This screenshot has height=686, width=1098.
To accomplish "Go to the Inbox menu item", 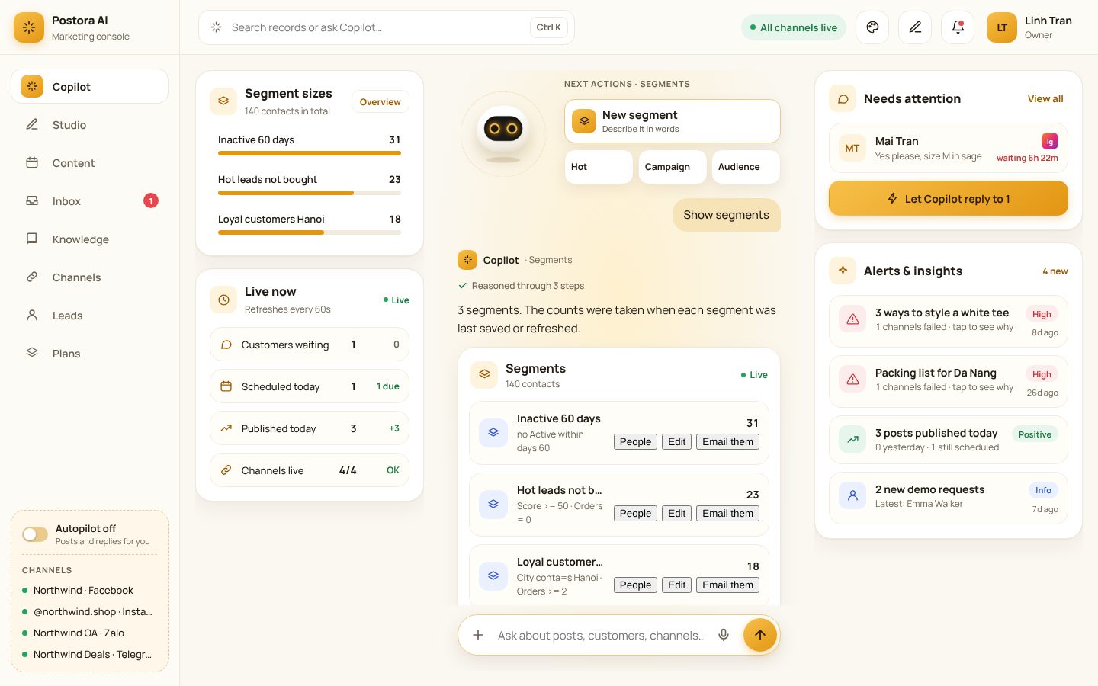I will [x=89, y=201].
